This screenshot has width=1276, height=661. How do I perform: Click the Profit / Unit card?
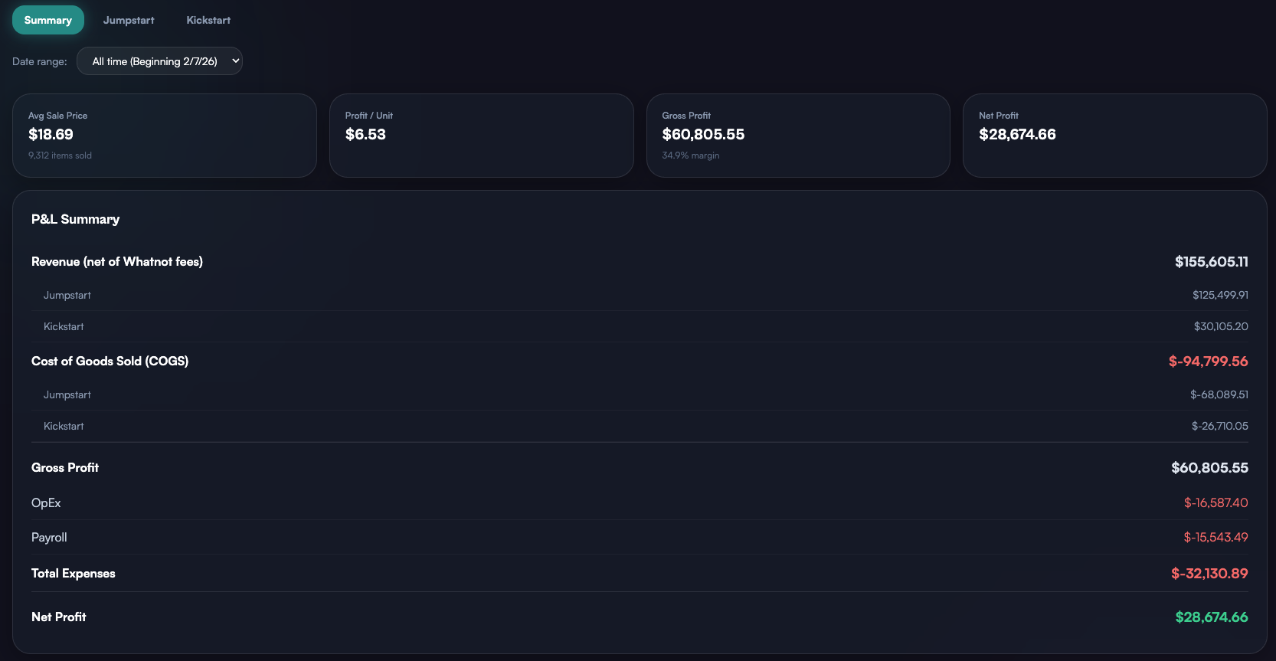[481, 136]
